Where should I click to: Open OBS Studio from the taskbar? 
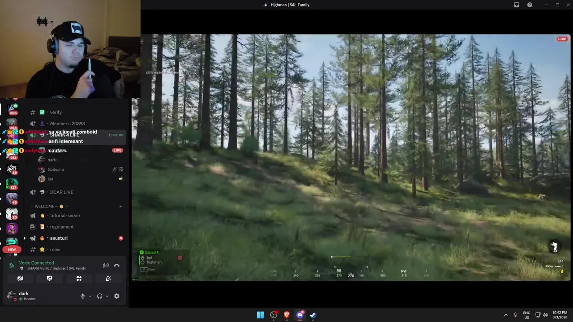tap(274, 315)
